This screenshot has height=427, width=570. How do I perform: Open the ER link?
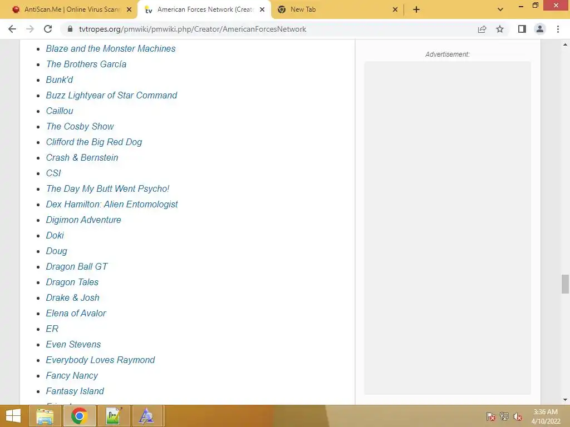[x=52, y=329]
